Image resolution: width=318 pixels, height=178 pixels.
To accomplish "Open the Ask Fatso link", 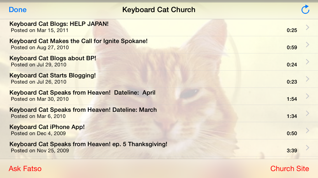I will (25, 169).
